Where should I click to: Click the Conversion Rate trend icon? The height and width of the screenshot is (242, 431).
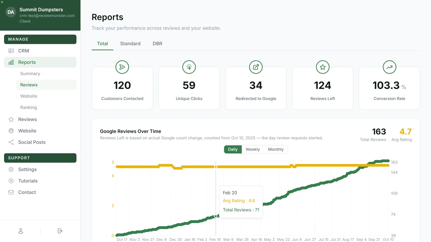390,67
